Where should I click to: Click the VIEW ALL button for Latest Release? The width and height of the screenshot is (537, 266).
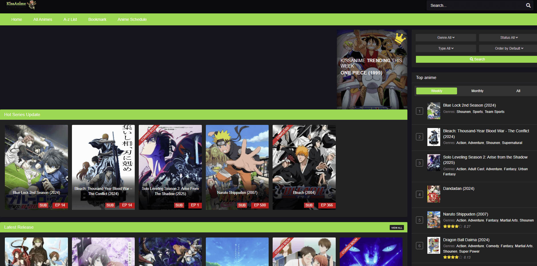point(397,228)
